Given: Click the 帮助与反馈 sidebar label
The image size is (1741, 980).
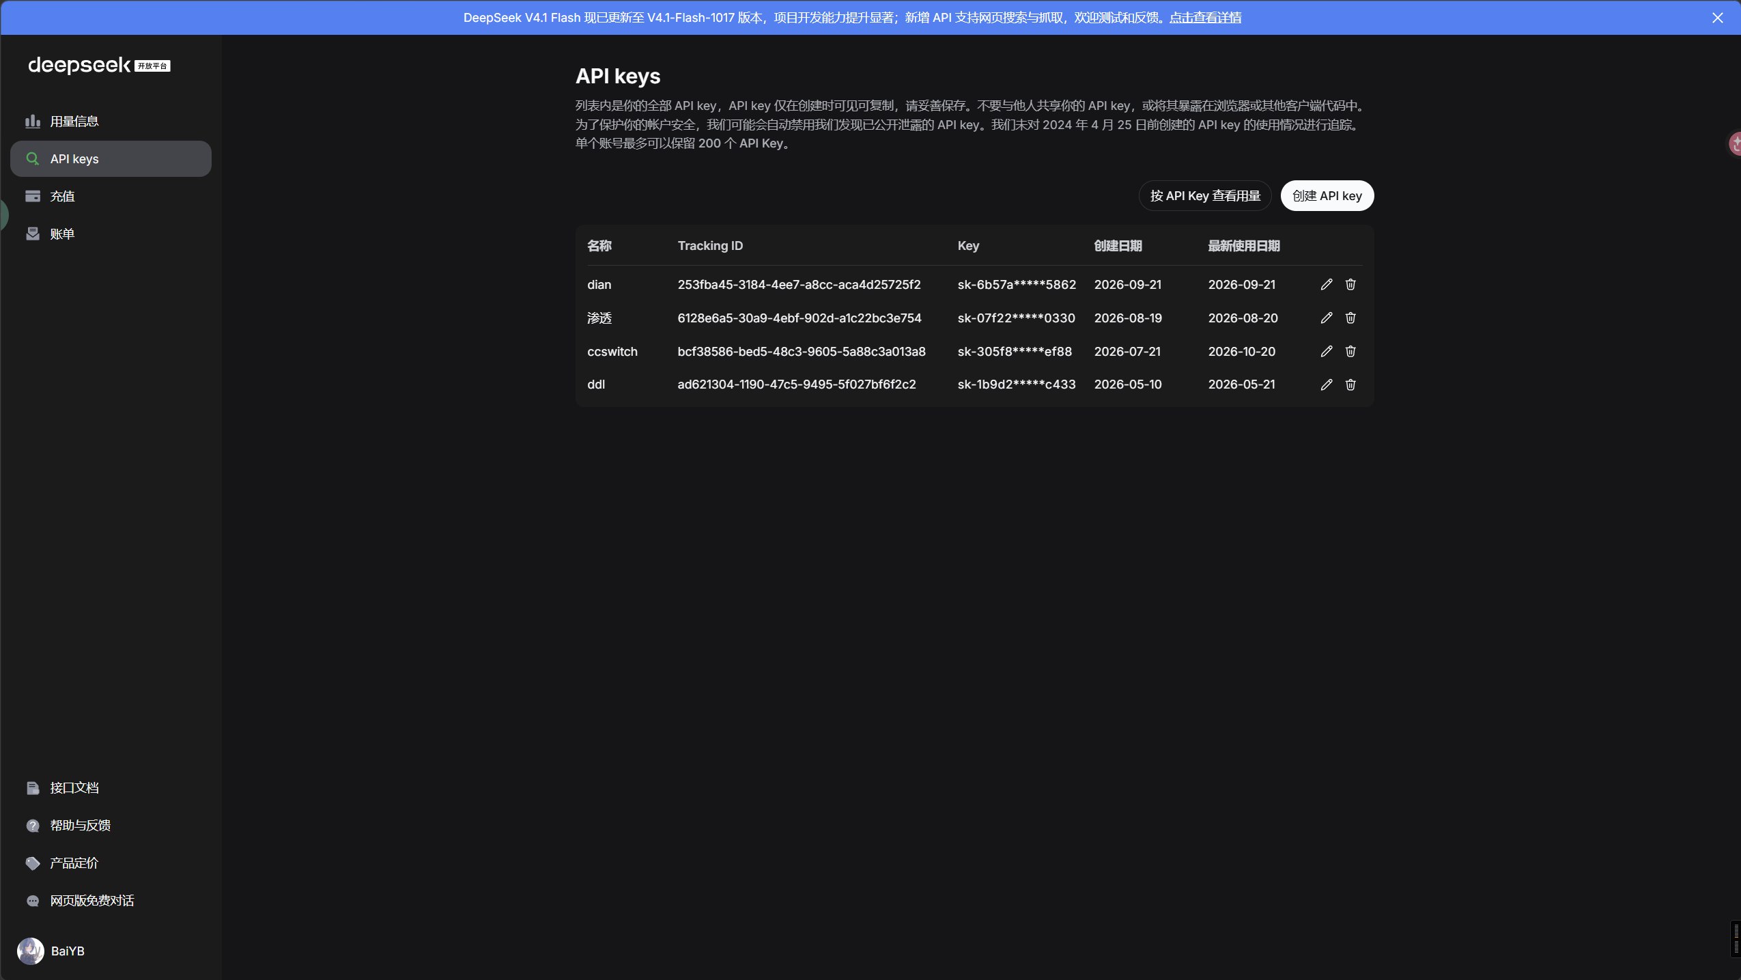Looking at the screenshot, I should click(x=81, y=826).
